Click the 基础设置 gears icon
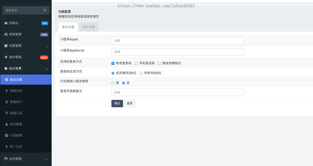 click(7, 79)
